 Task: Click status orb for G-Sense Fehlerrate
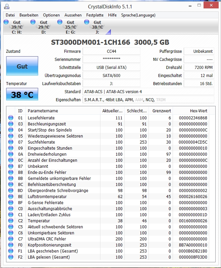click(x=11, y=202)
